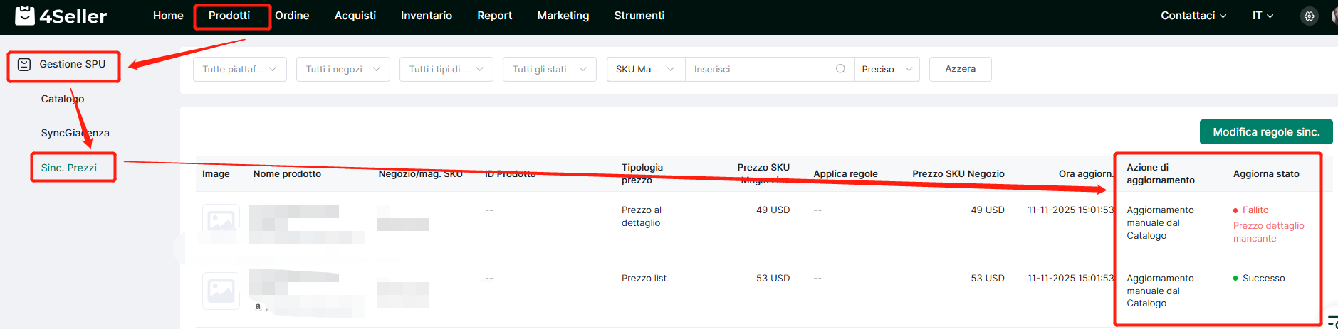Open the settings gear icon

[x=1309, y=16]
